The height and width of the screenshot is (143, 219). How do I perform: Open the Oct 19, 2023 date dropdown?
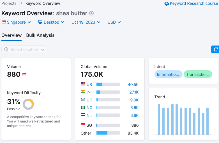pyautogui.click(x=86, y=22)
